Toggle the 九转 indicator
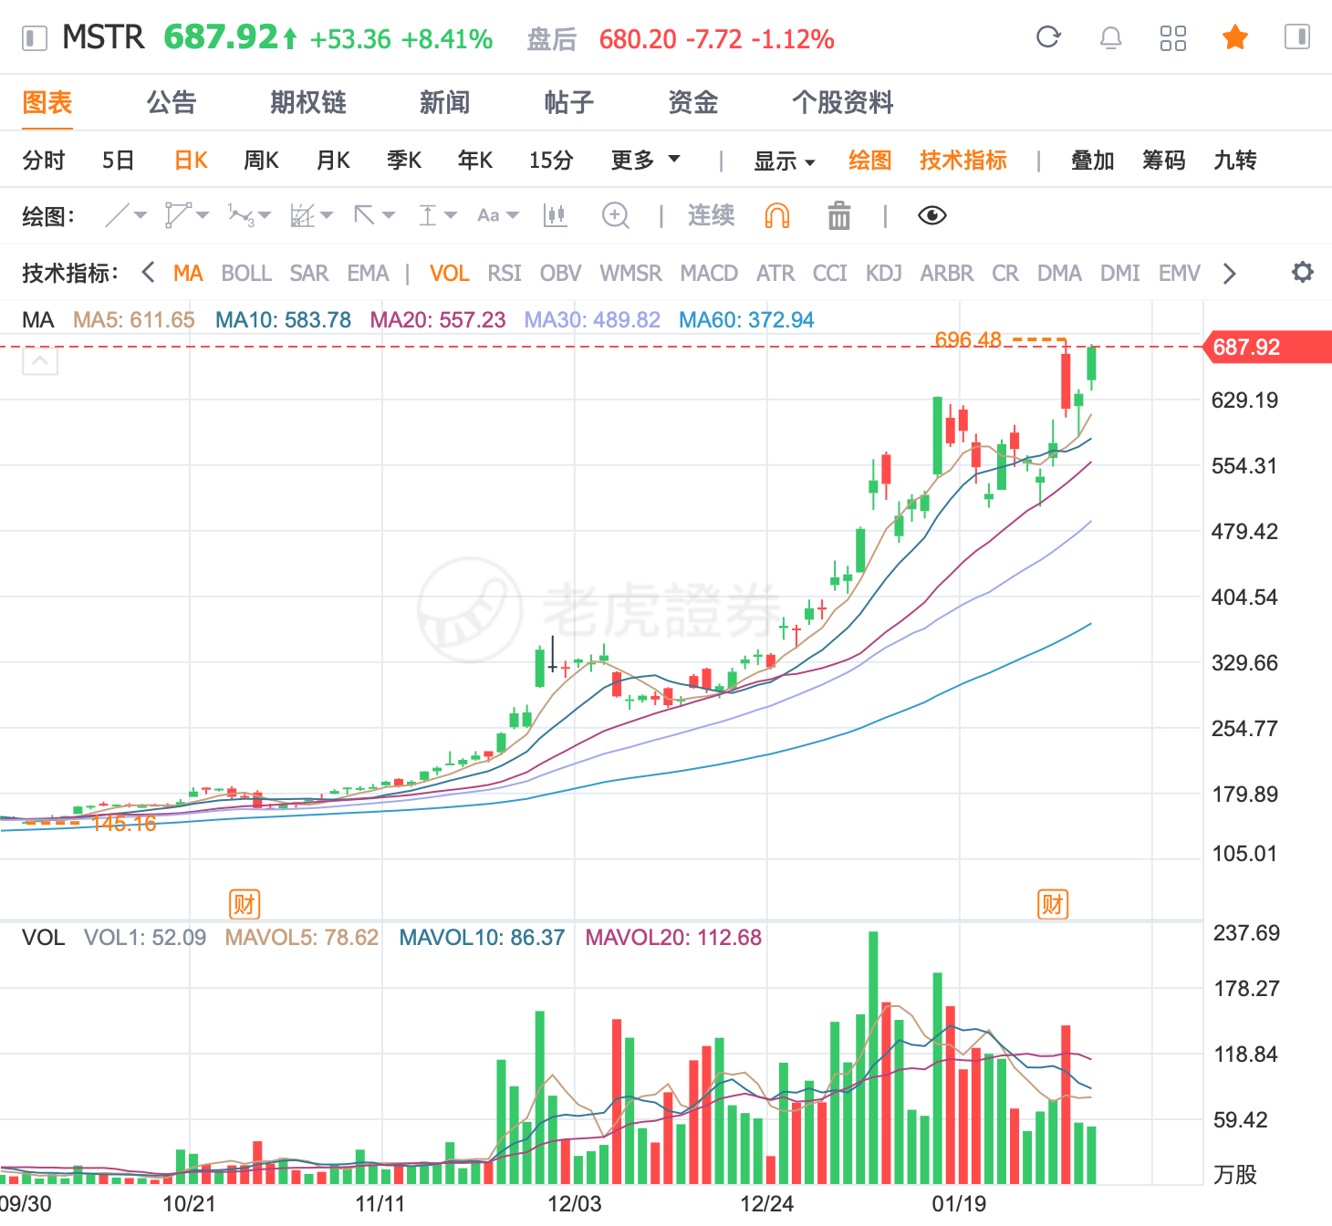The width and height of the screenshot is (1332, 1226). [1235, 161]
